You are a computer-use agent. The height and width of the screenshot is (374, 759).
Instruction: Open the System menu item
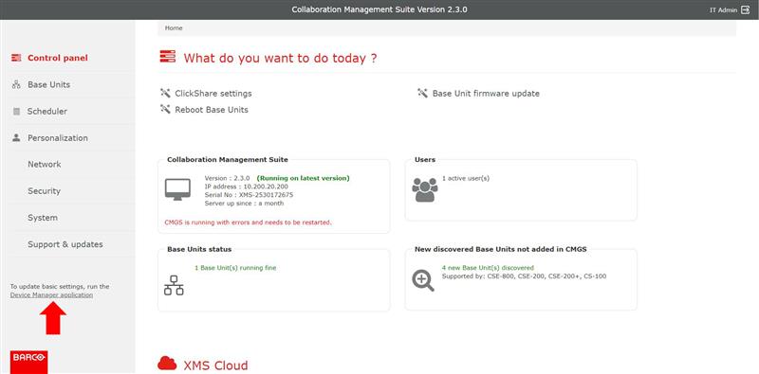pyautogui.click(x=43, y=218)
